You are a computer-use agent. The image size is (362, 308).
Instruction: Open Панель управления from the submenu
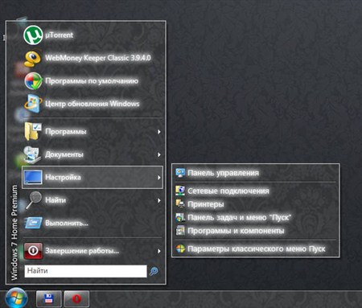coord(256,173)
